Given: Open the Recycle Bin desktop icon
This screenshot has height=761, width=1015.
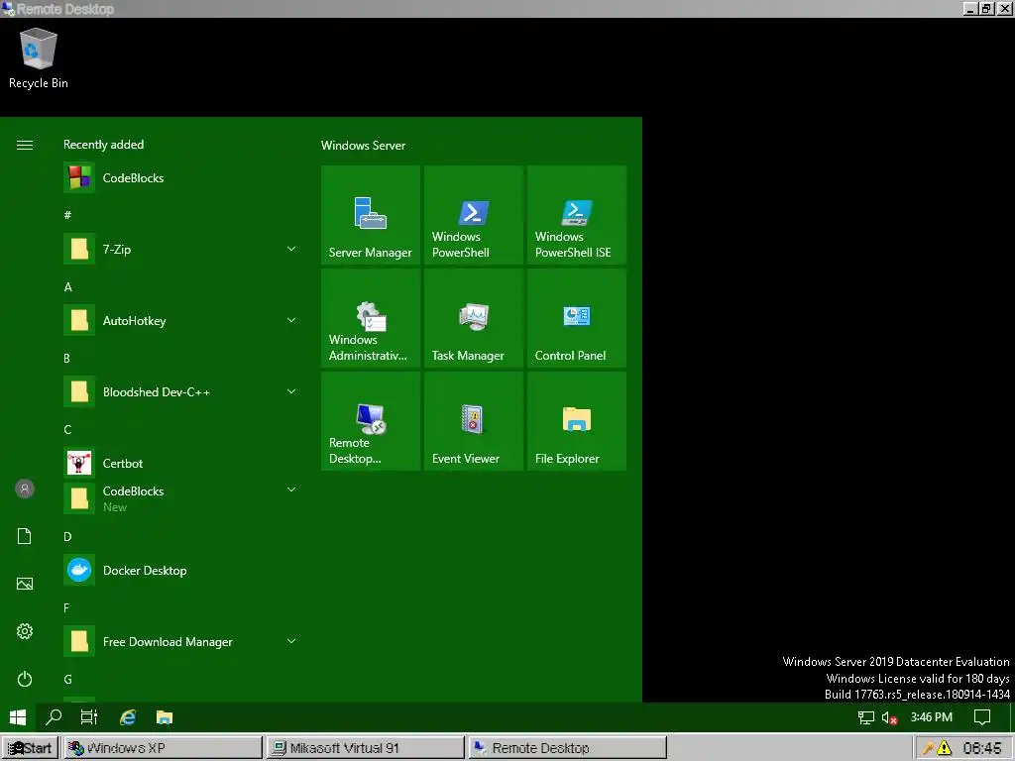Looking at the screenshot, I should (x=39, y=58).
